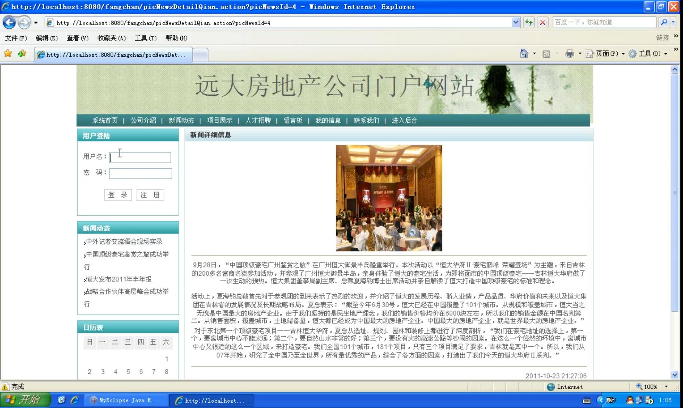Click the browser Back arrow button
The image size is (683, 408).
click(x=9, y=23)
